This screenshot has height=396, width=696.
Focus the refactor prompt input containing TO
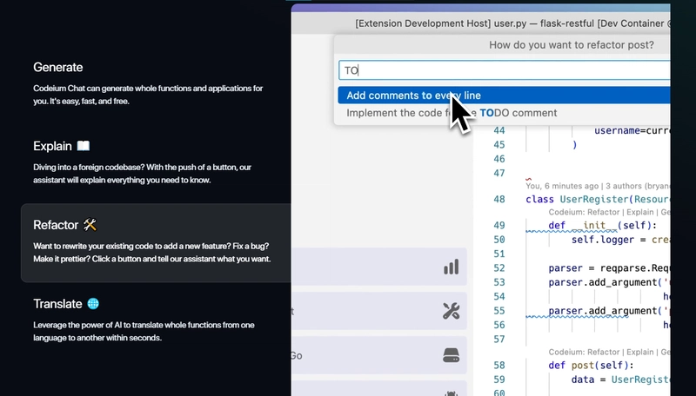coord(505,70)
